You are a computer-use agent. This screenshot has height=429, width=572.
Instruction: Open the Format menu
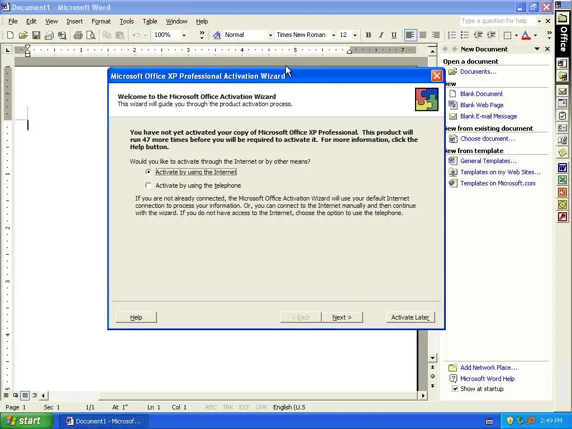point(101,21)
